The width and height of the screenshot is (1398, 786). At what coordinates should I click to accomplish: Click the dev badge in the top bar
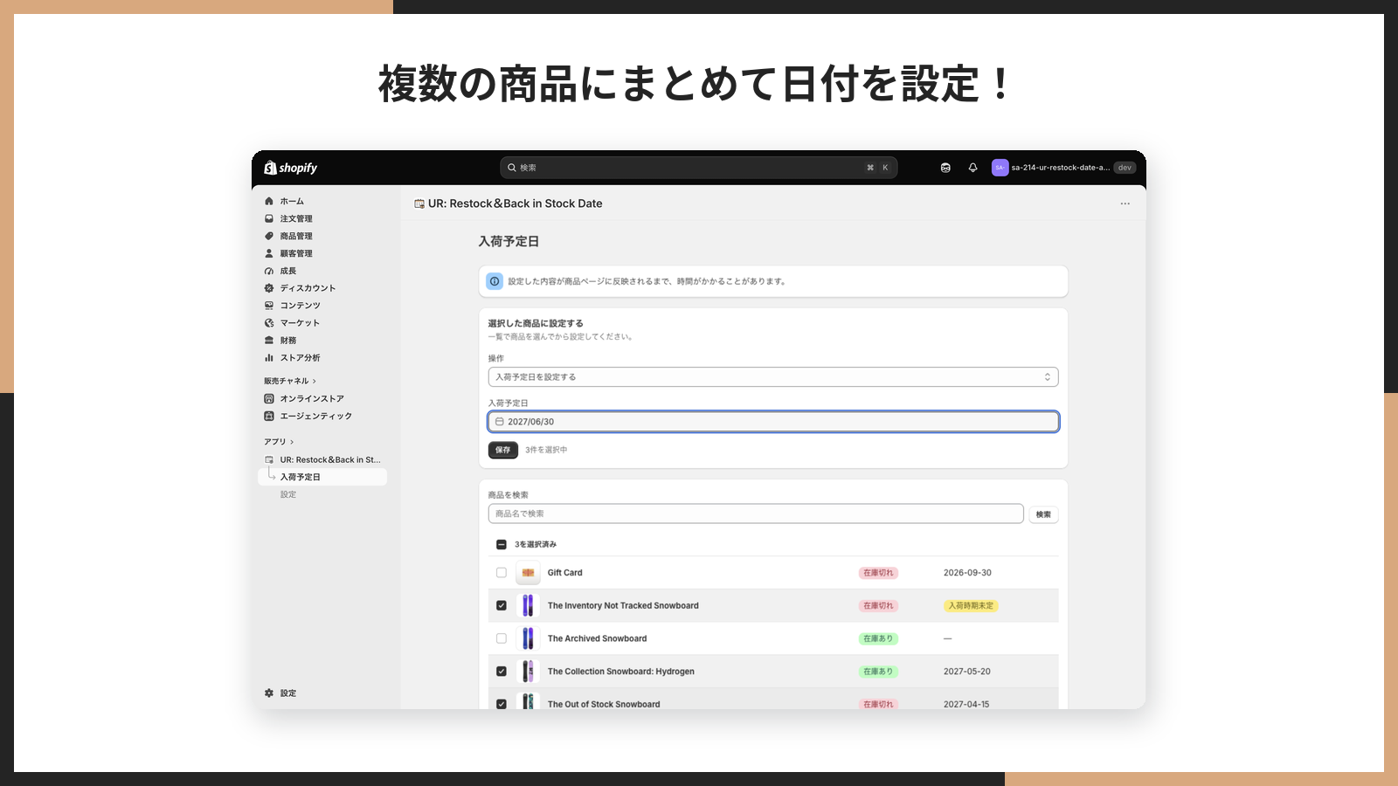point(1125,168)
